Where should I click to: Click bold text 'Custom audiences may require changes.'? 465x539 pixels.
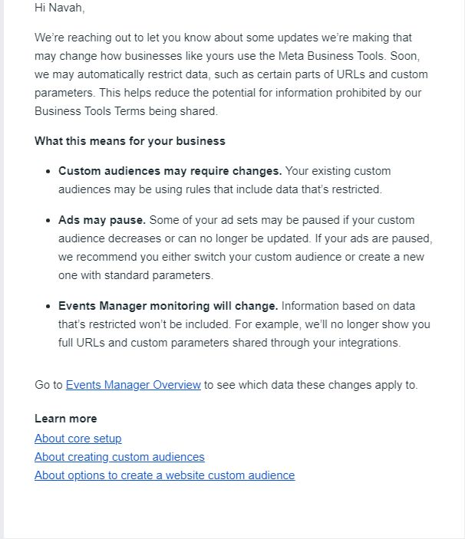[170, 171]
